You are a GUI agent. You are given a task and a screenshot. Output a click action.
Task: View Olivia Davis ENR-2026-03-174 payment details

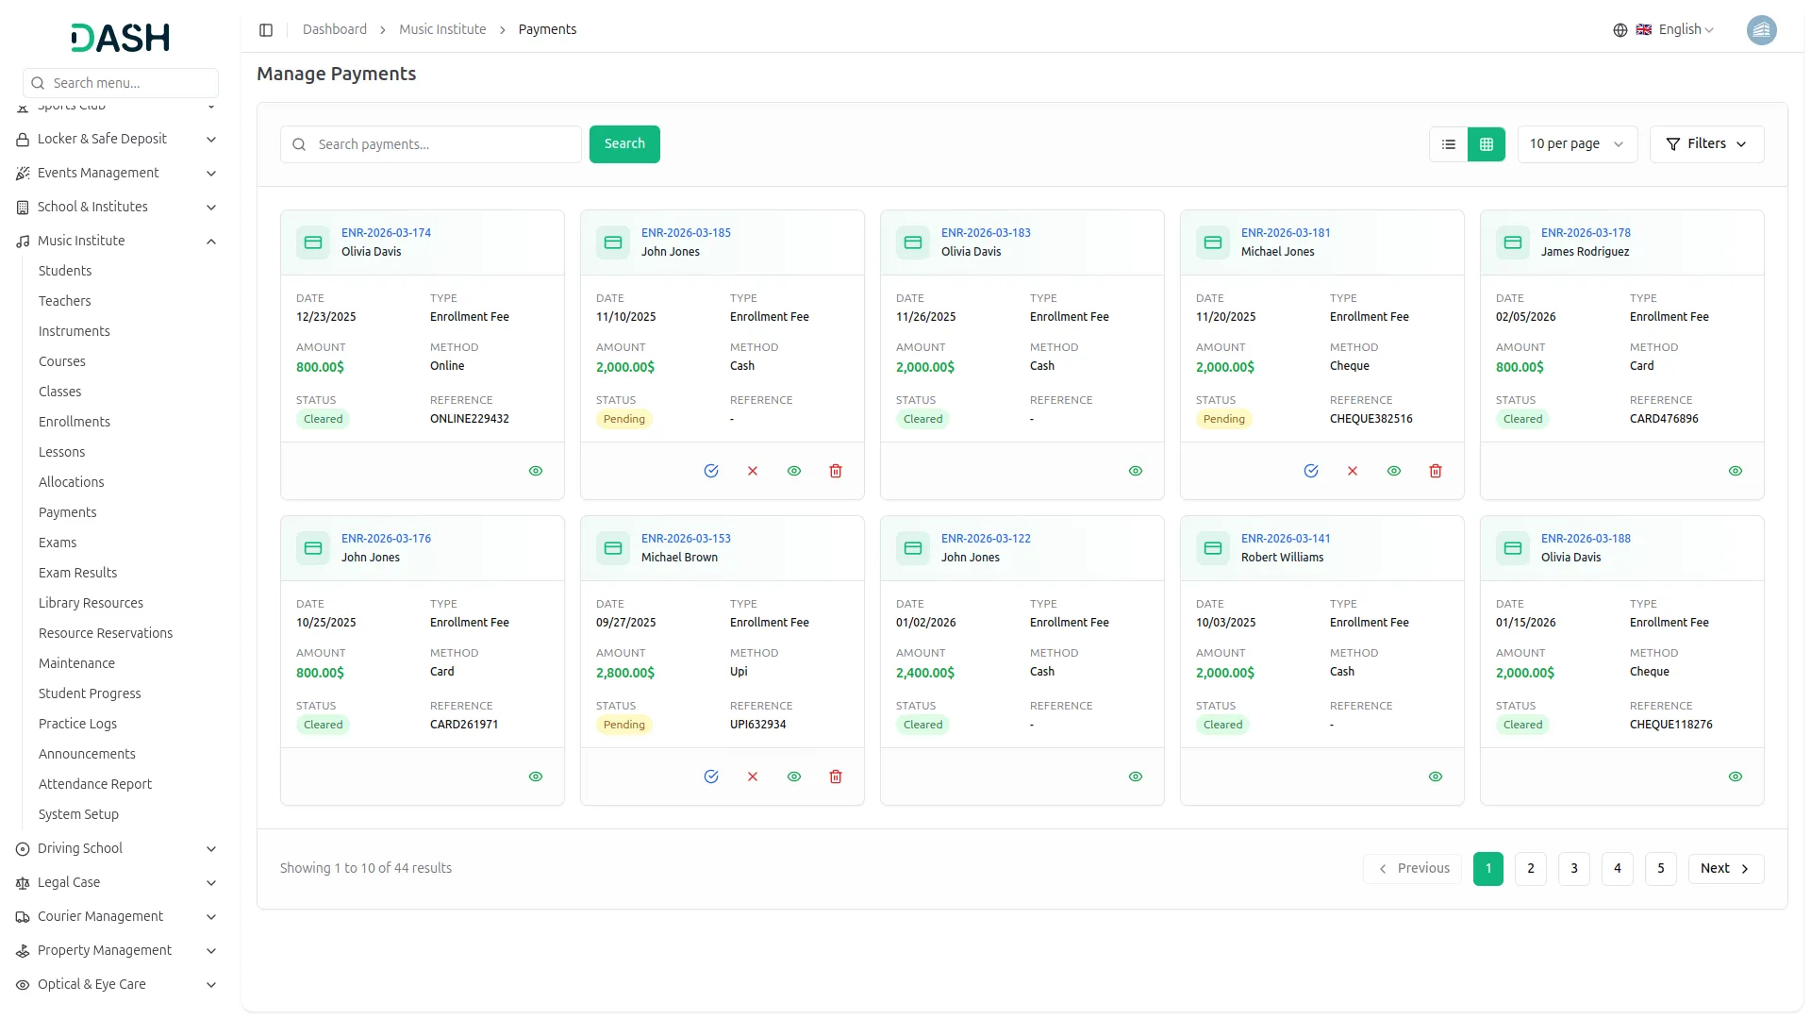[536, 471]
